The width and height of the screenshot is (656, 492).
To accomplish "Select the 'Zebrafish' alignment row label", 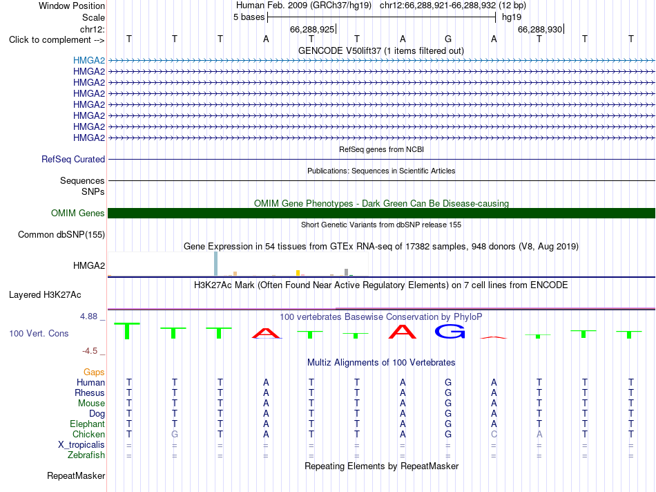I will click(86, 455).
